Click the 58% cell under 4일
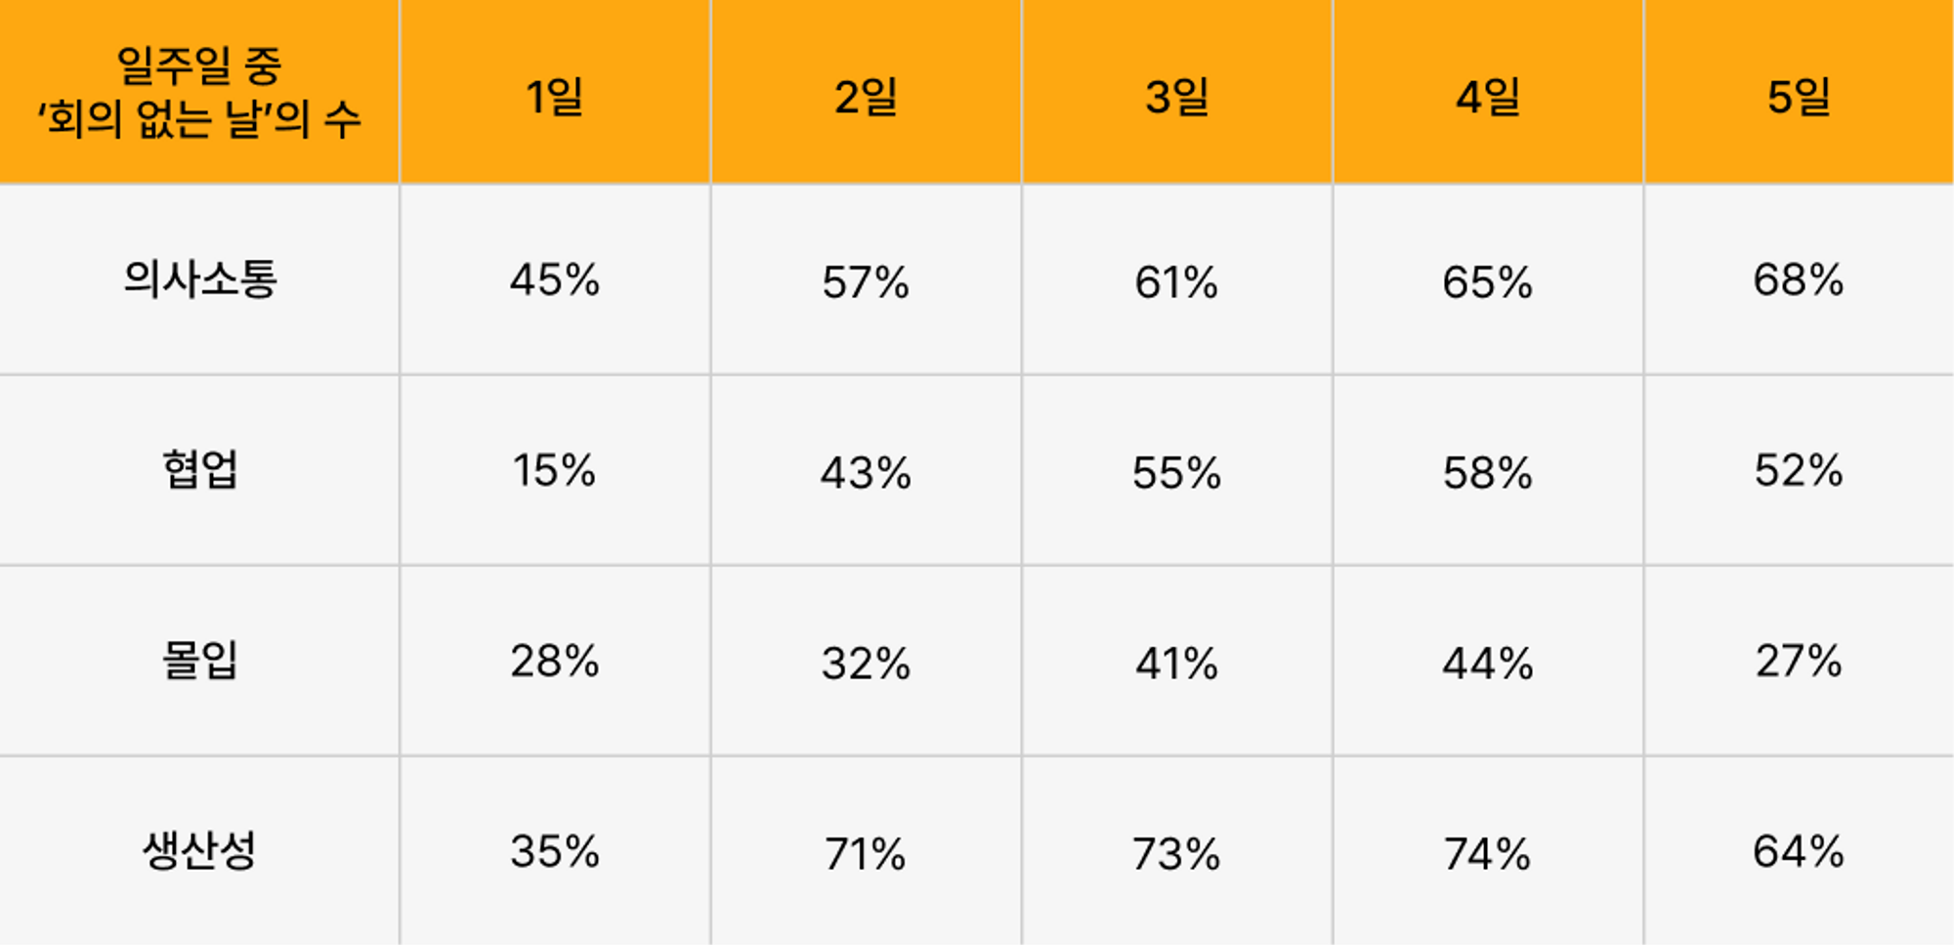Image resolution: width=1954 pixels, height=945 pixels. click(x=1488, y=470)
